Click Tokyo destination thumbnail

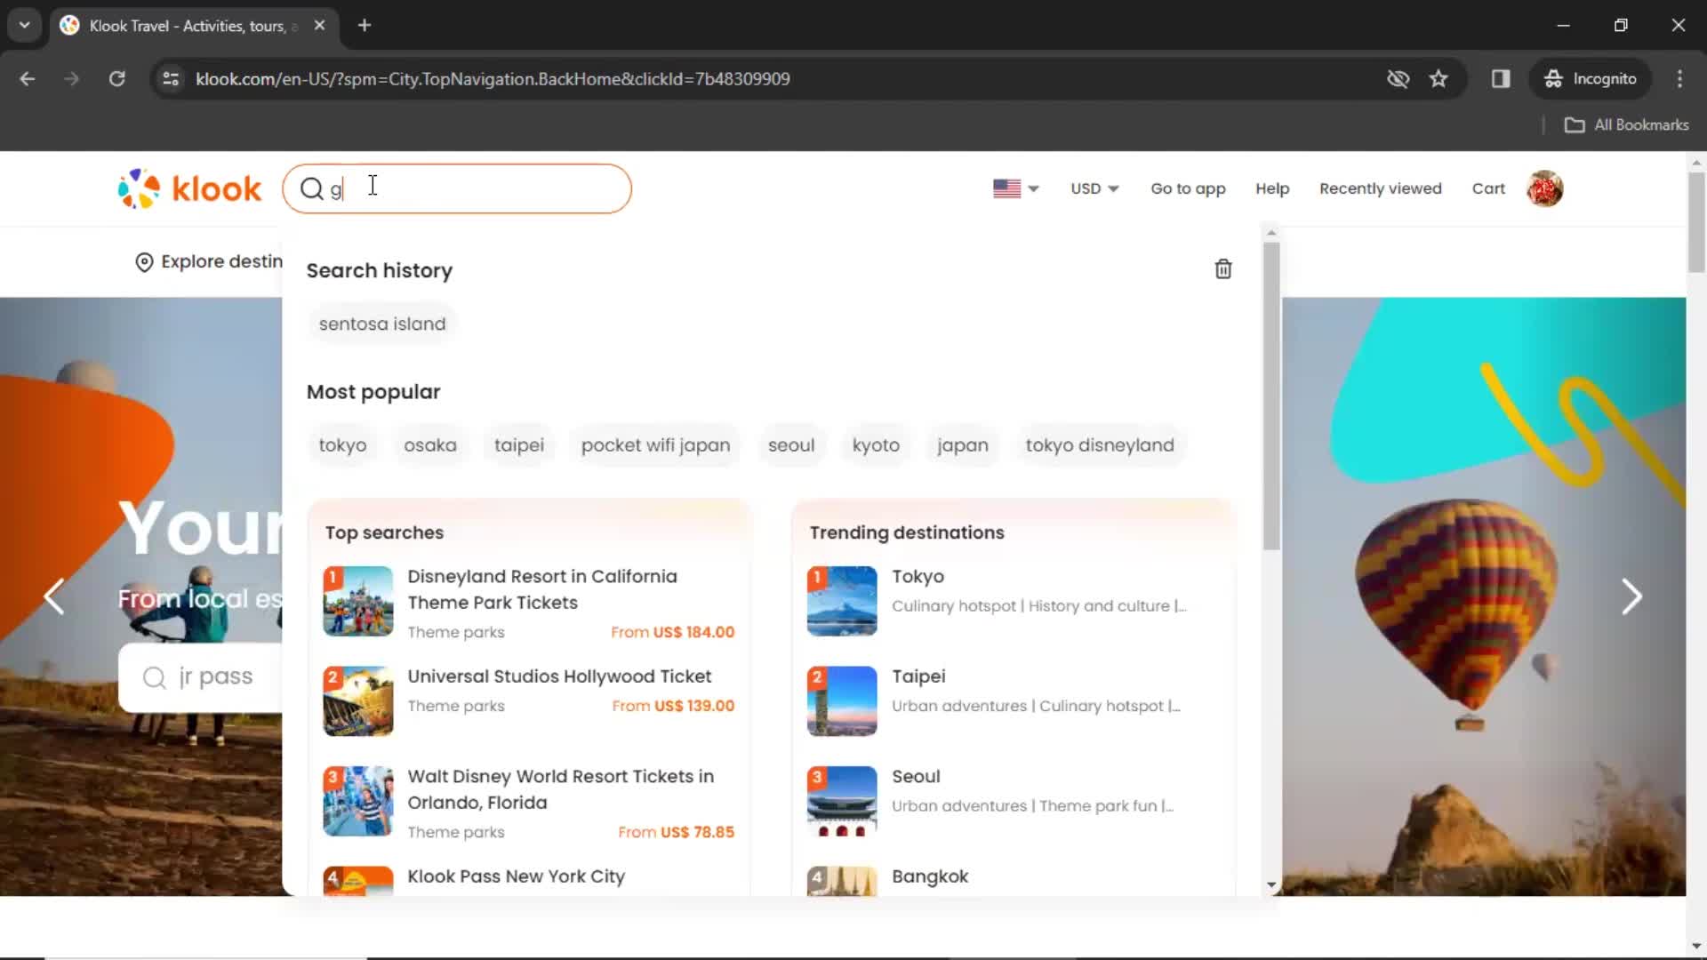tap(841, 602)
